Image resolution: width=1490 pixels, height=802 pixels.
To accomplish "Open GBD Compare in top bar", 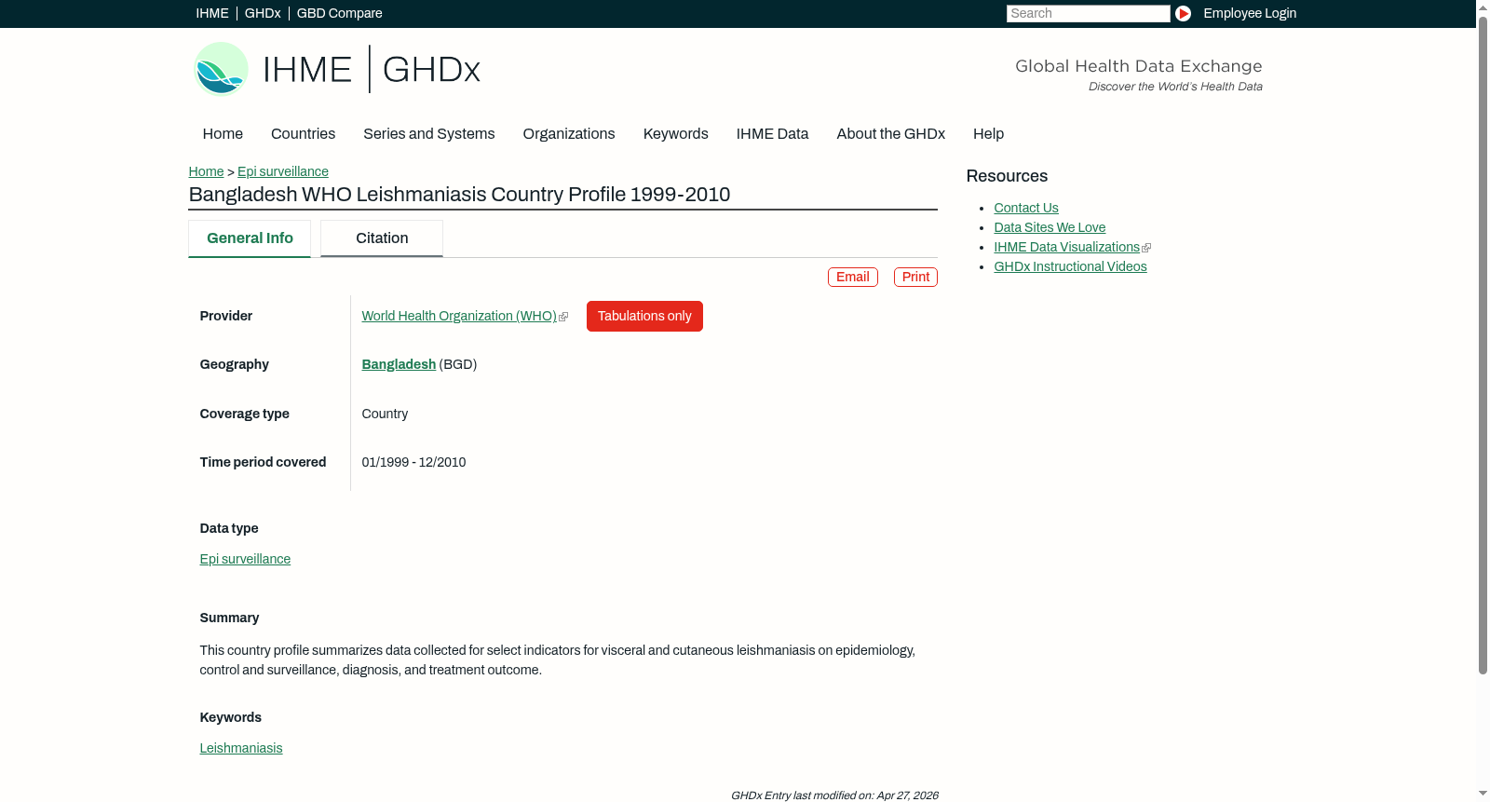I will pyautogui.click(x=339, y=13).
